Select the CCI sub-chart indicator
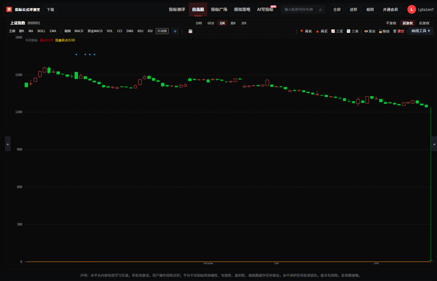Screen dimensions: 437x281 coord(120,31)
